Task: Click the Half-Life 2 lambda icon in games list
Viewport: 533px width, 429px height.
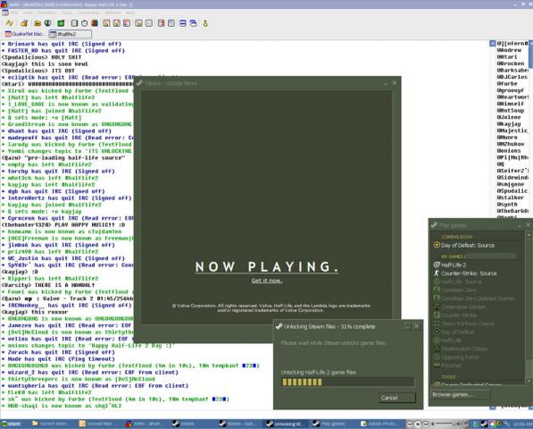Action: 437,265
